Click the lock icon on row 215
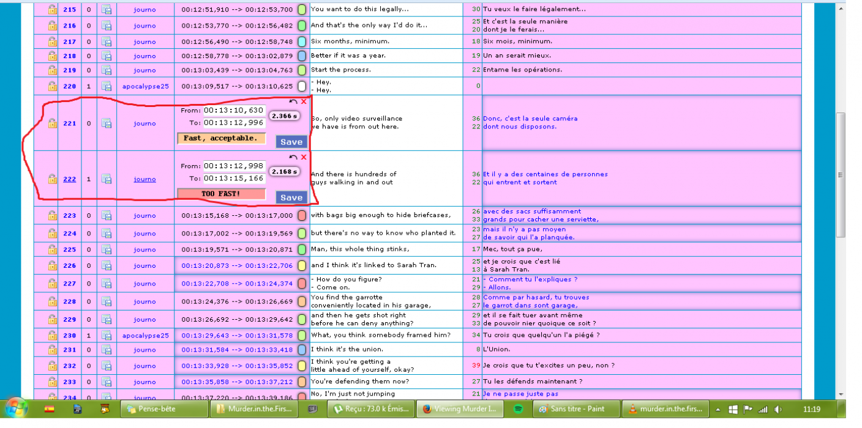This screenshot has height=428, width=862. point(53,10)
